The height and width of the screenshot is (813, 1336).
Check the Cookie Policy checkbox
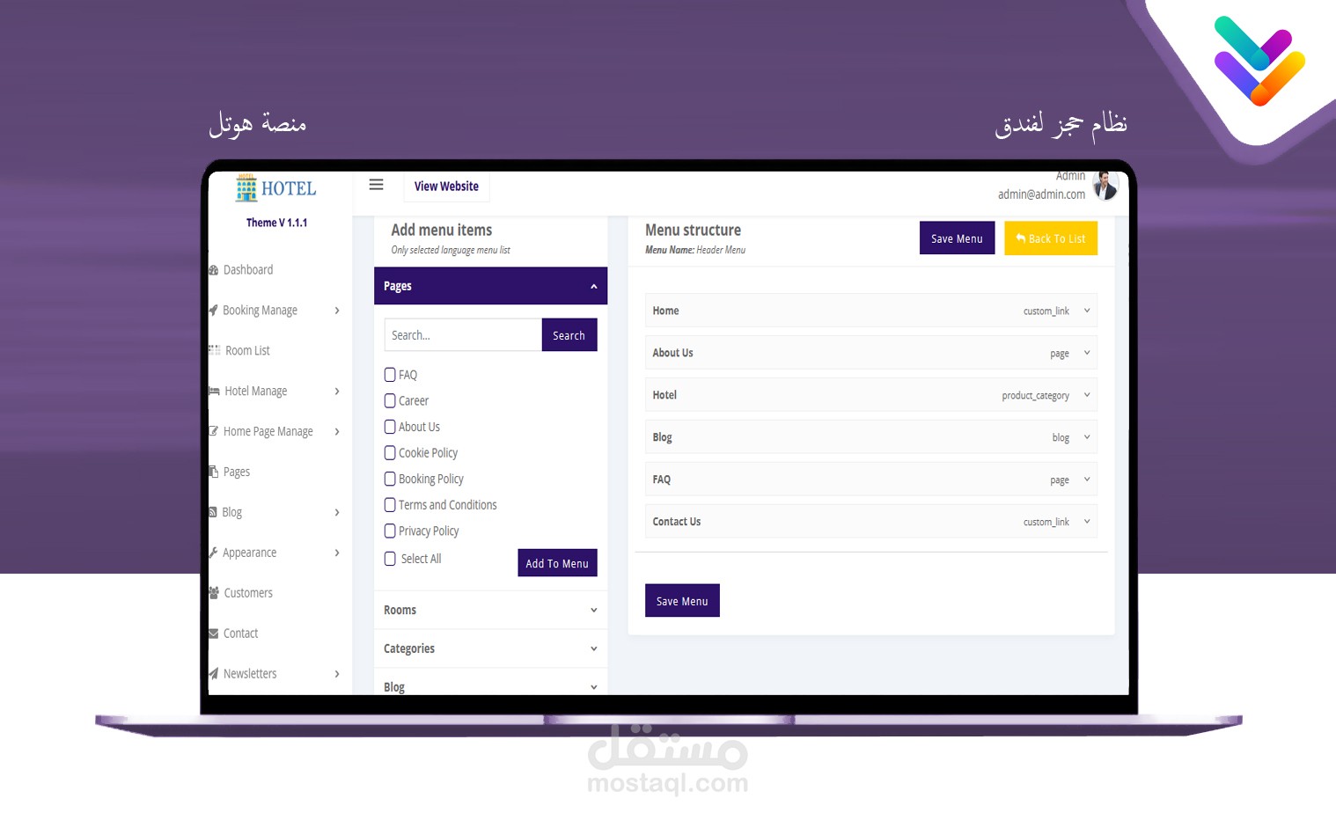tap(390, 453)
